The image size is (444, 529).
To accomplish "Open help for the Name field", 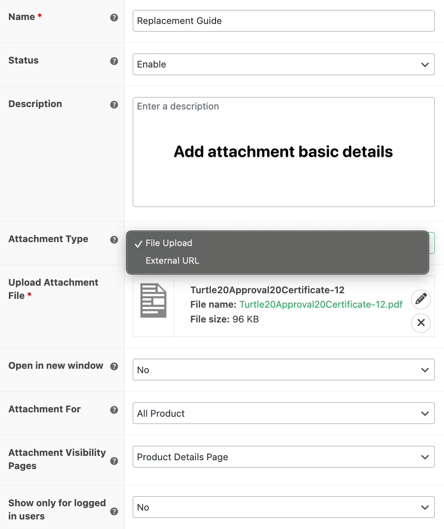I will [x=114, y=18].
